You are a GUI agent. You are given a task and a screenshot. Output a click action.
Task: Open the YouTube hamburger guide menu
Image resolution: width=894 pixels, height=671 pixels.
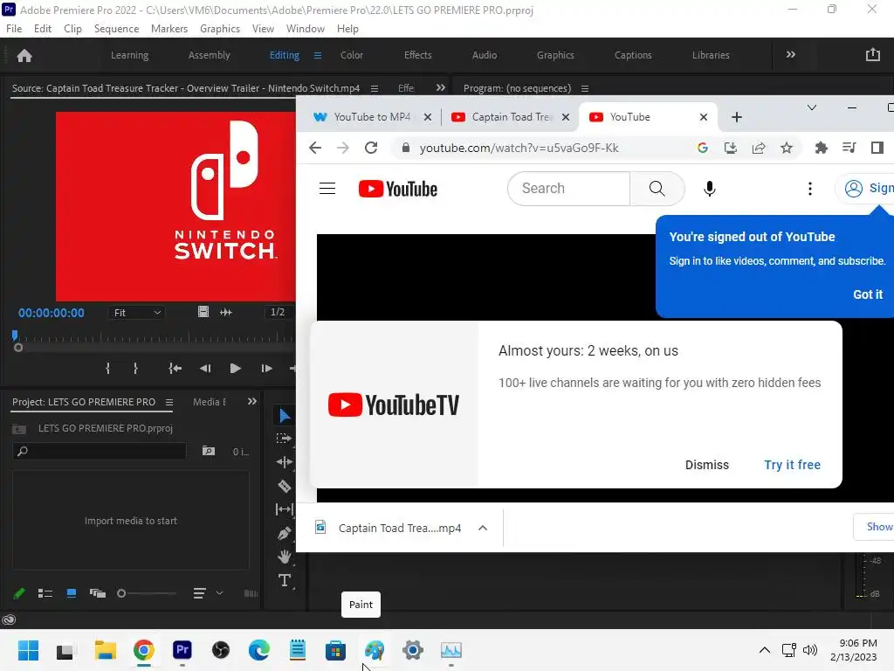click(x=327, y=189)
